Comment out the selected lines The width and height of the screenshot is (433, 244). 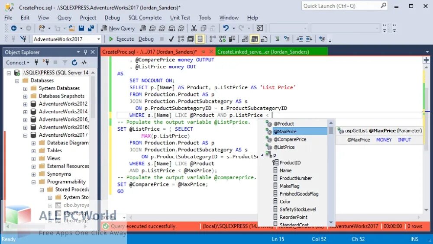pyautogui.click(x=277, y=39)
